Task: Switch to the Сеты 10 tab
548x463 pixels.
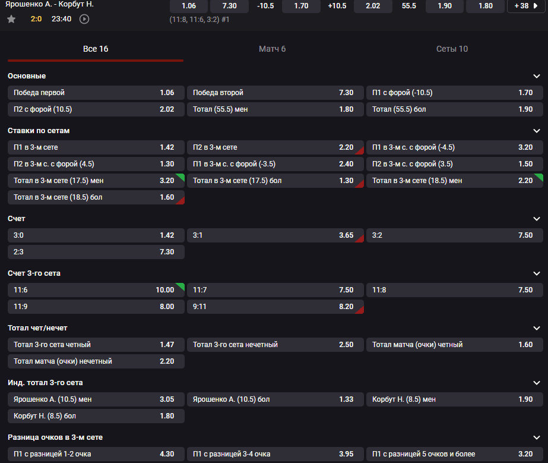Action: tap(452, 49)
